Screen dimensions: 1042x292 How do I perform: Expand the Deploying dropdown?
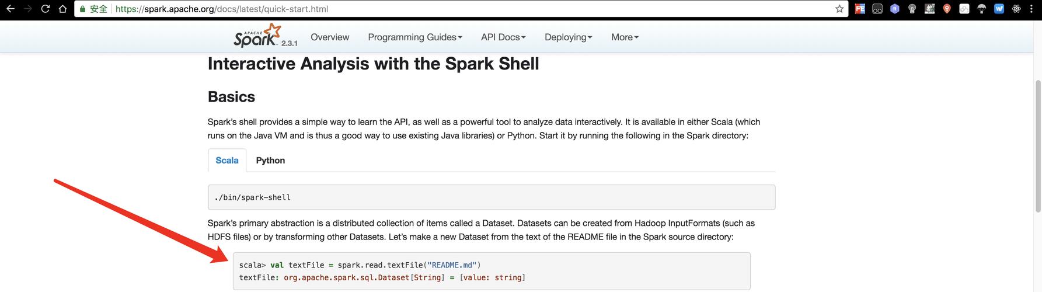tap(568, 37)
